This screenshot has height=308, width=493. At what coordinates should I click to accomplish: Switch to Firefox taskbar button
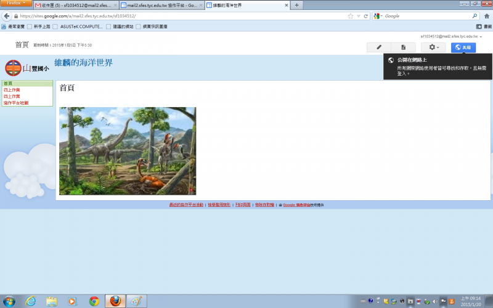tap(115, 301)
